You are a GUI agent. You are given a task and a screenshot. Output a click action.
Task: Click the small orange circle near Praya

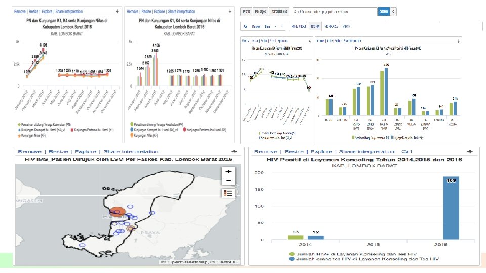131,229
